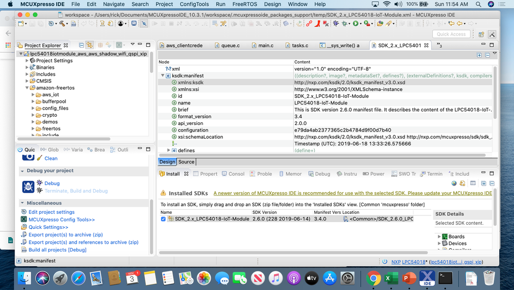Open the Project Explorer view menu triangle

pos(132,44)
